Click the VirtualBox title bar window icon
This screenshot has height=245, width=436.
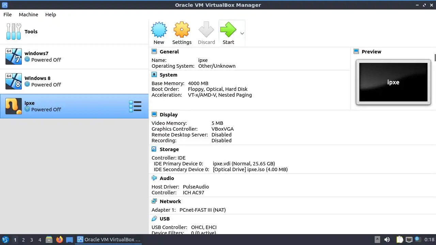click(4, 5)
